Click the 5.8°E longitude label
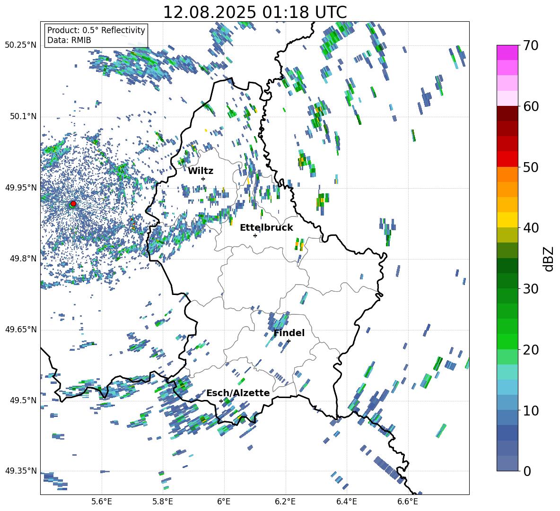The width and height of the screenshot is (560, 511). point(163,502)
